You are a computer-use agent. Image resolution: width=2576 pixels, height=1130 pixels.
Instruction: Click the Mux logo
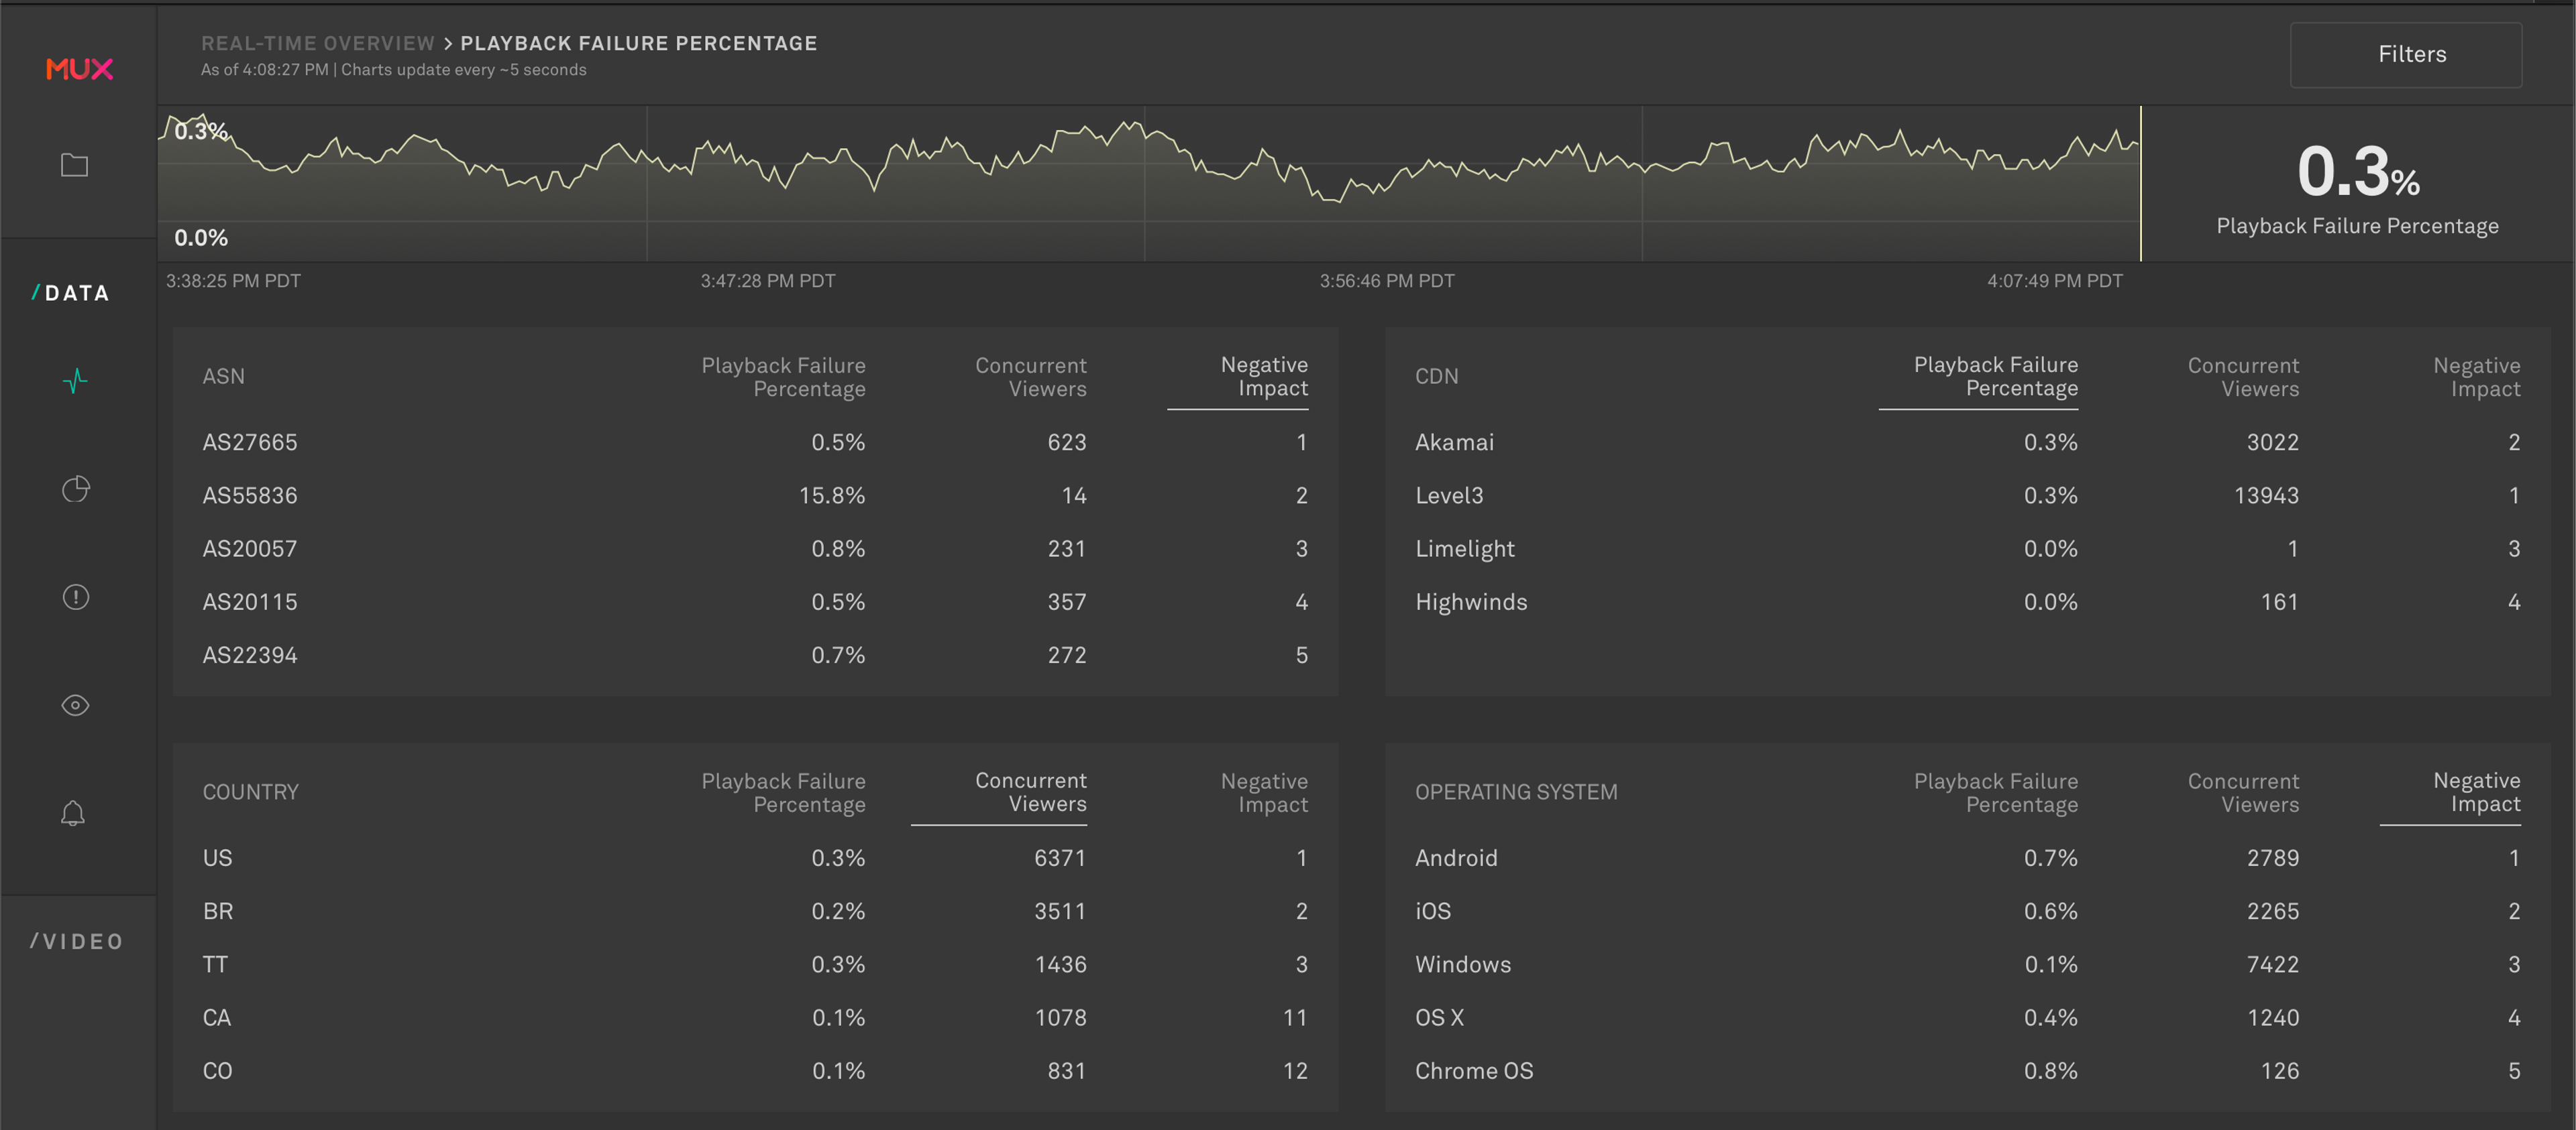[x=79, y=69]
